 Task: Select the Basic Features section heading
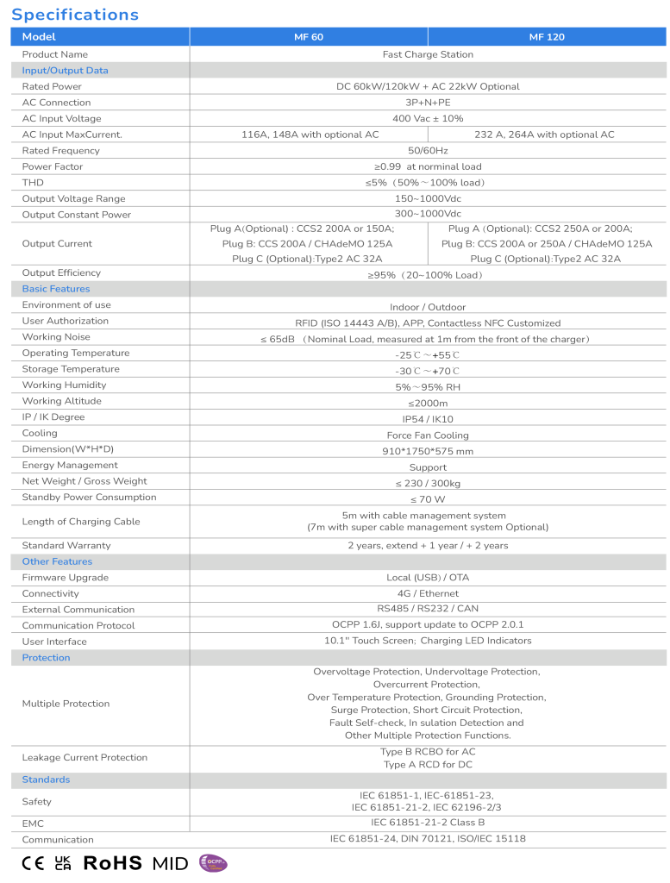[56, 288]
